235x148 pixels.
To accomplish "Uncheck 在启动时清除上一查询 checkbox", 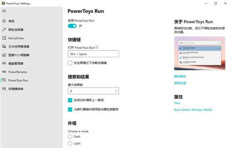I will (70, 100).
